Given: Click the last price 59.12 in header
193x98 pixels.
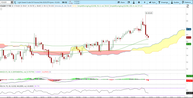Looking at the screenshot, I should click(x=64, y=2).
